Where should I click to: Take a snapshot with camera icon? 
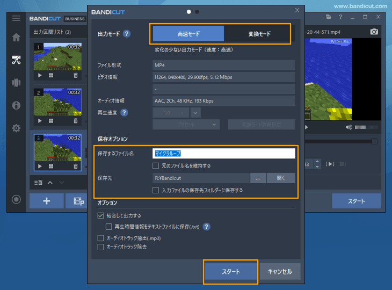(374, 32)
